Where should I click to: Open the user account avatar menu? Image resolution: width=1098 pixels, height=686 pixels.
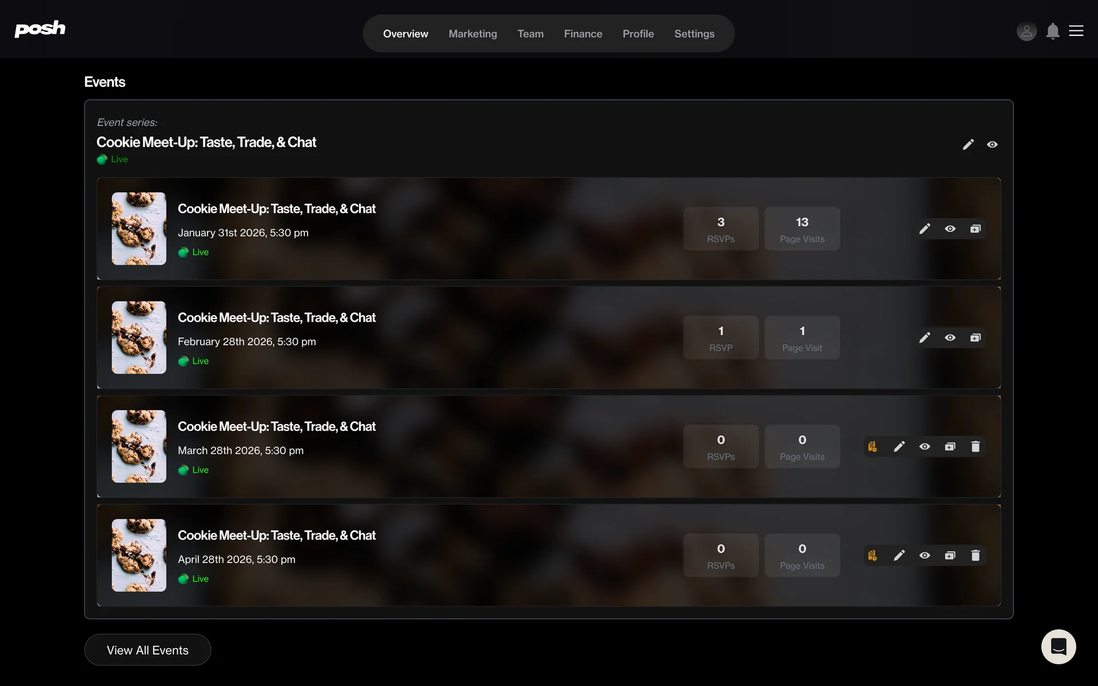[x=1027, y=31]
